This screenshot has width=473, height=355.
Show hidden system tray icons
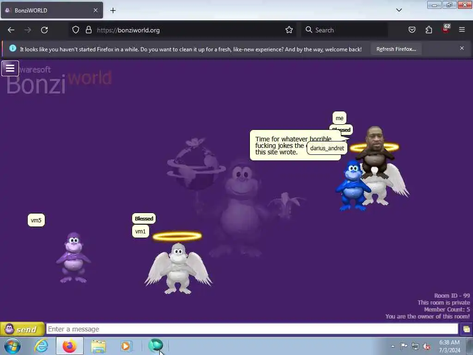point(393,346)
